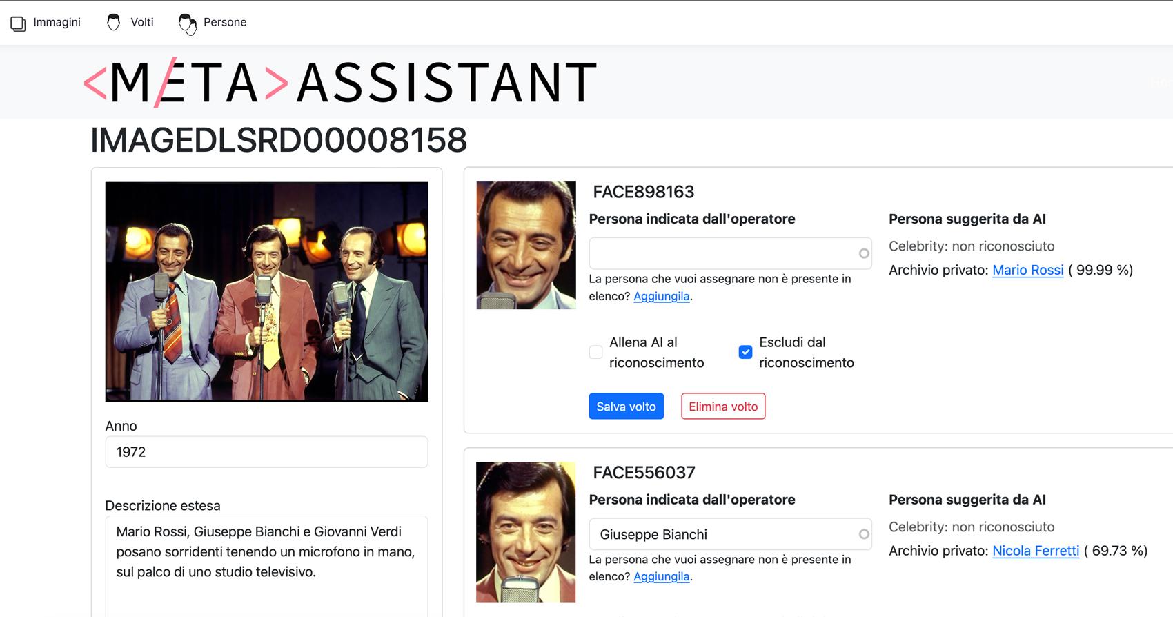Click the Descrizione estesa label
This screenshot has width=1173, height=617.
click(163, 506)
